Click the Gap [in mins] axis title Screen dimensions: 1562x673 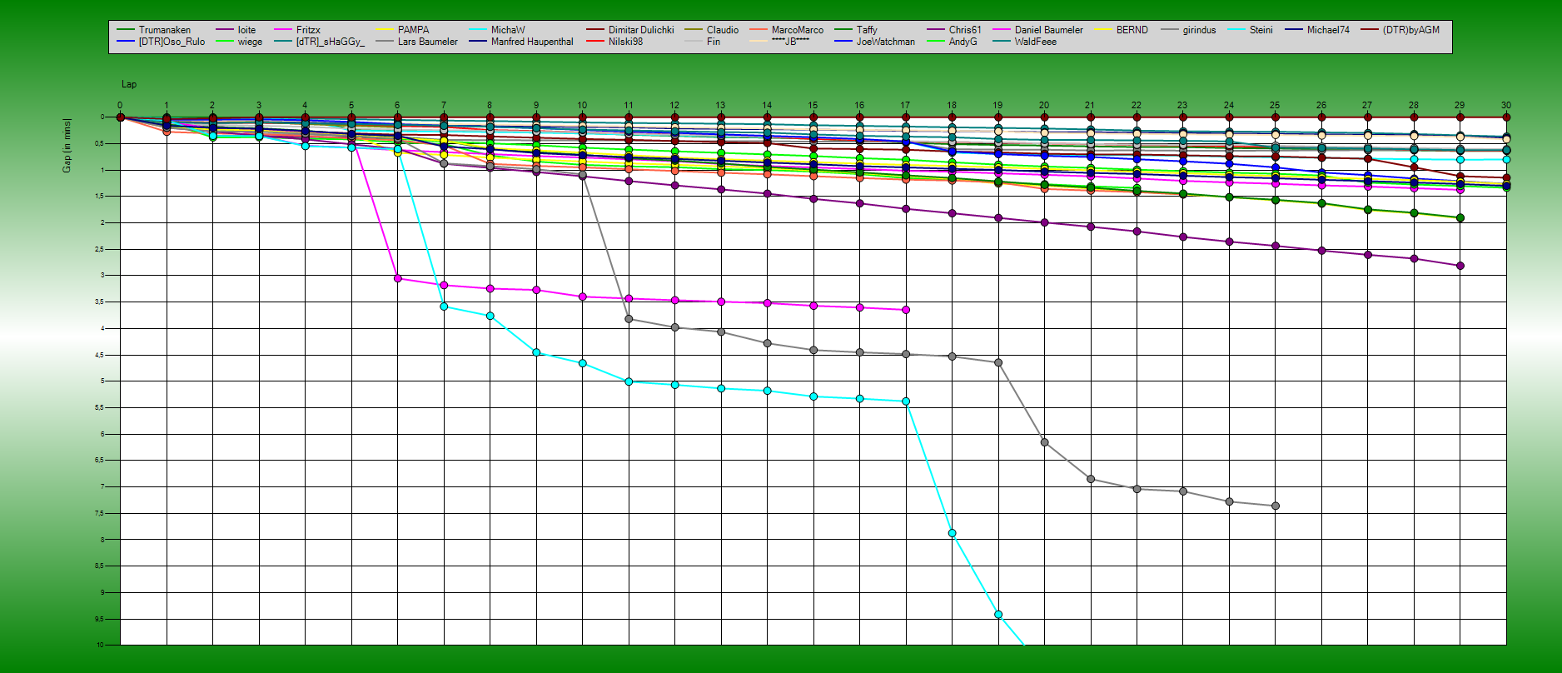pos(67,145)
